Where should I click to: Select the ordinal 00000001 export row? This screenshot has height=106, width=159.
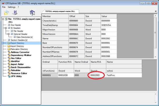point(50,75)
